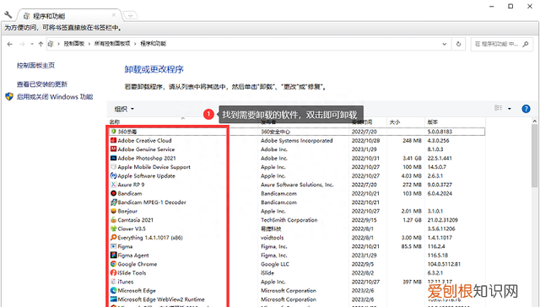The image size is (540, 307).
Task: Open 控制面板主页 link
Action: point(35,66)
